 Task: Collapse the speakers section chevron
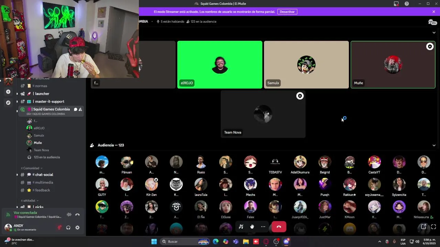[x=434, y=33]
